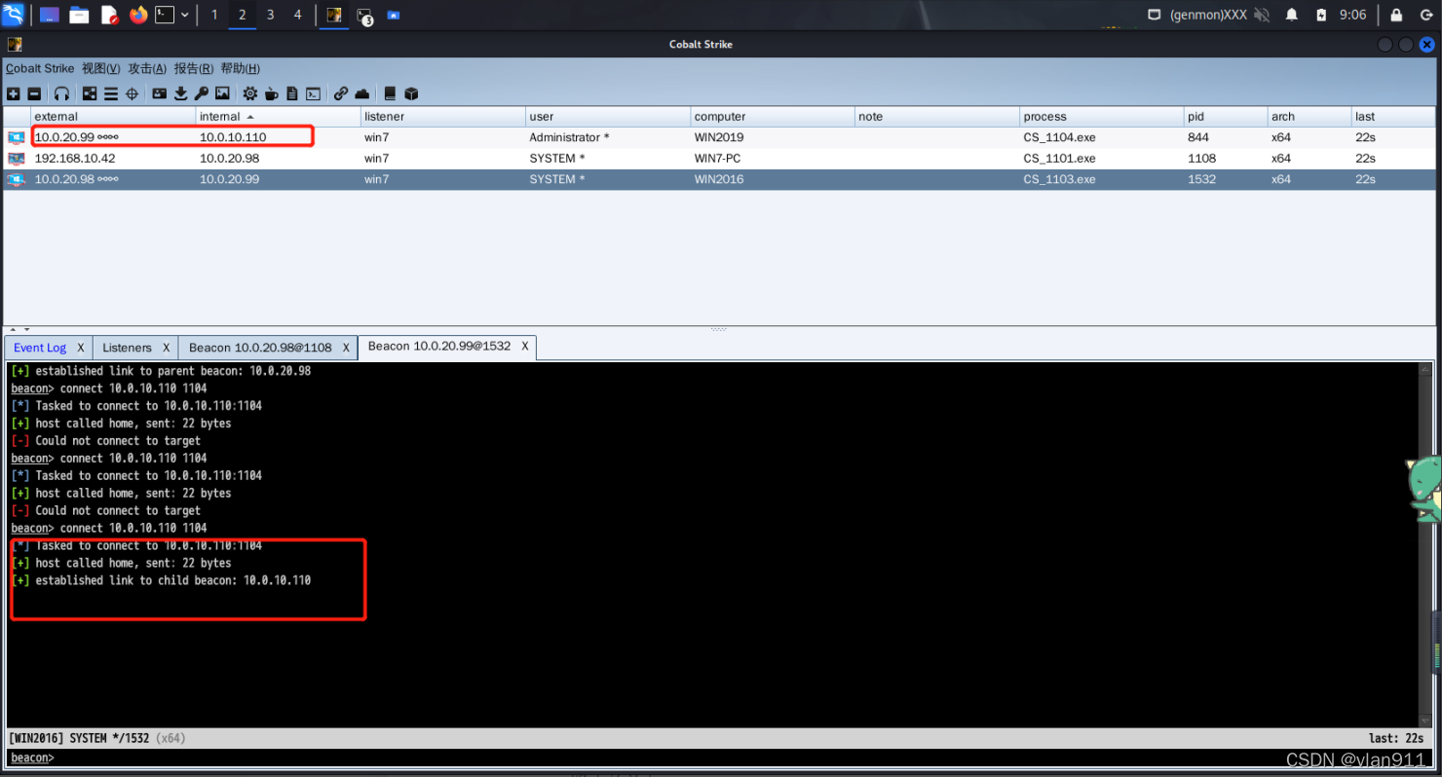
Task: Sort by the process column header
Action: point(1101,116)
